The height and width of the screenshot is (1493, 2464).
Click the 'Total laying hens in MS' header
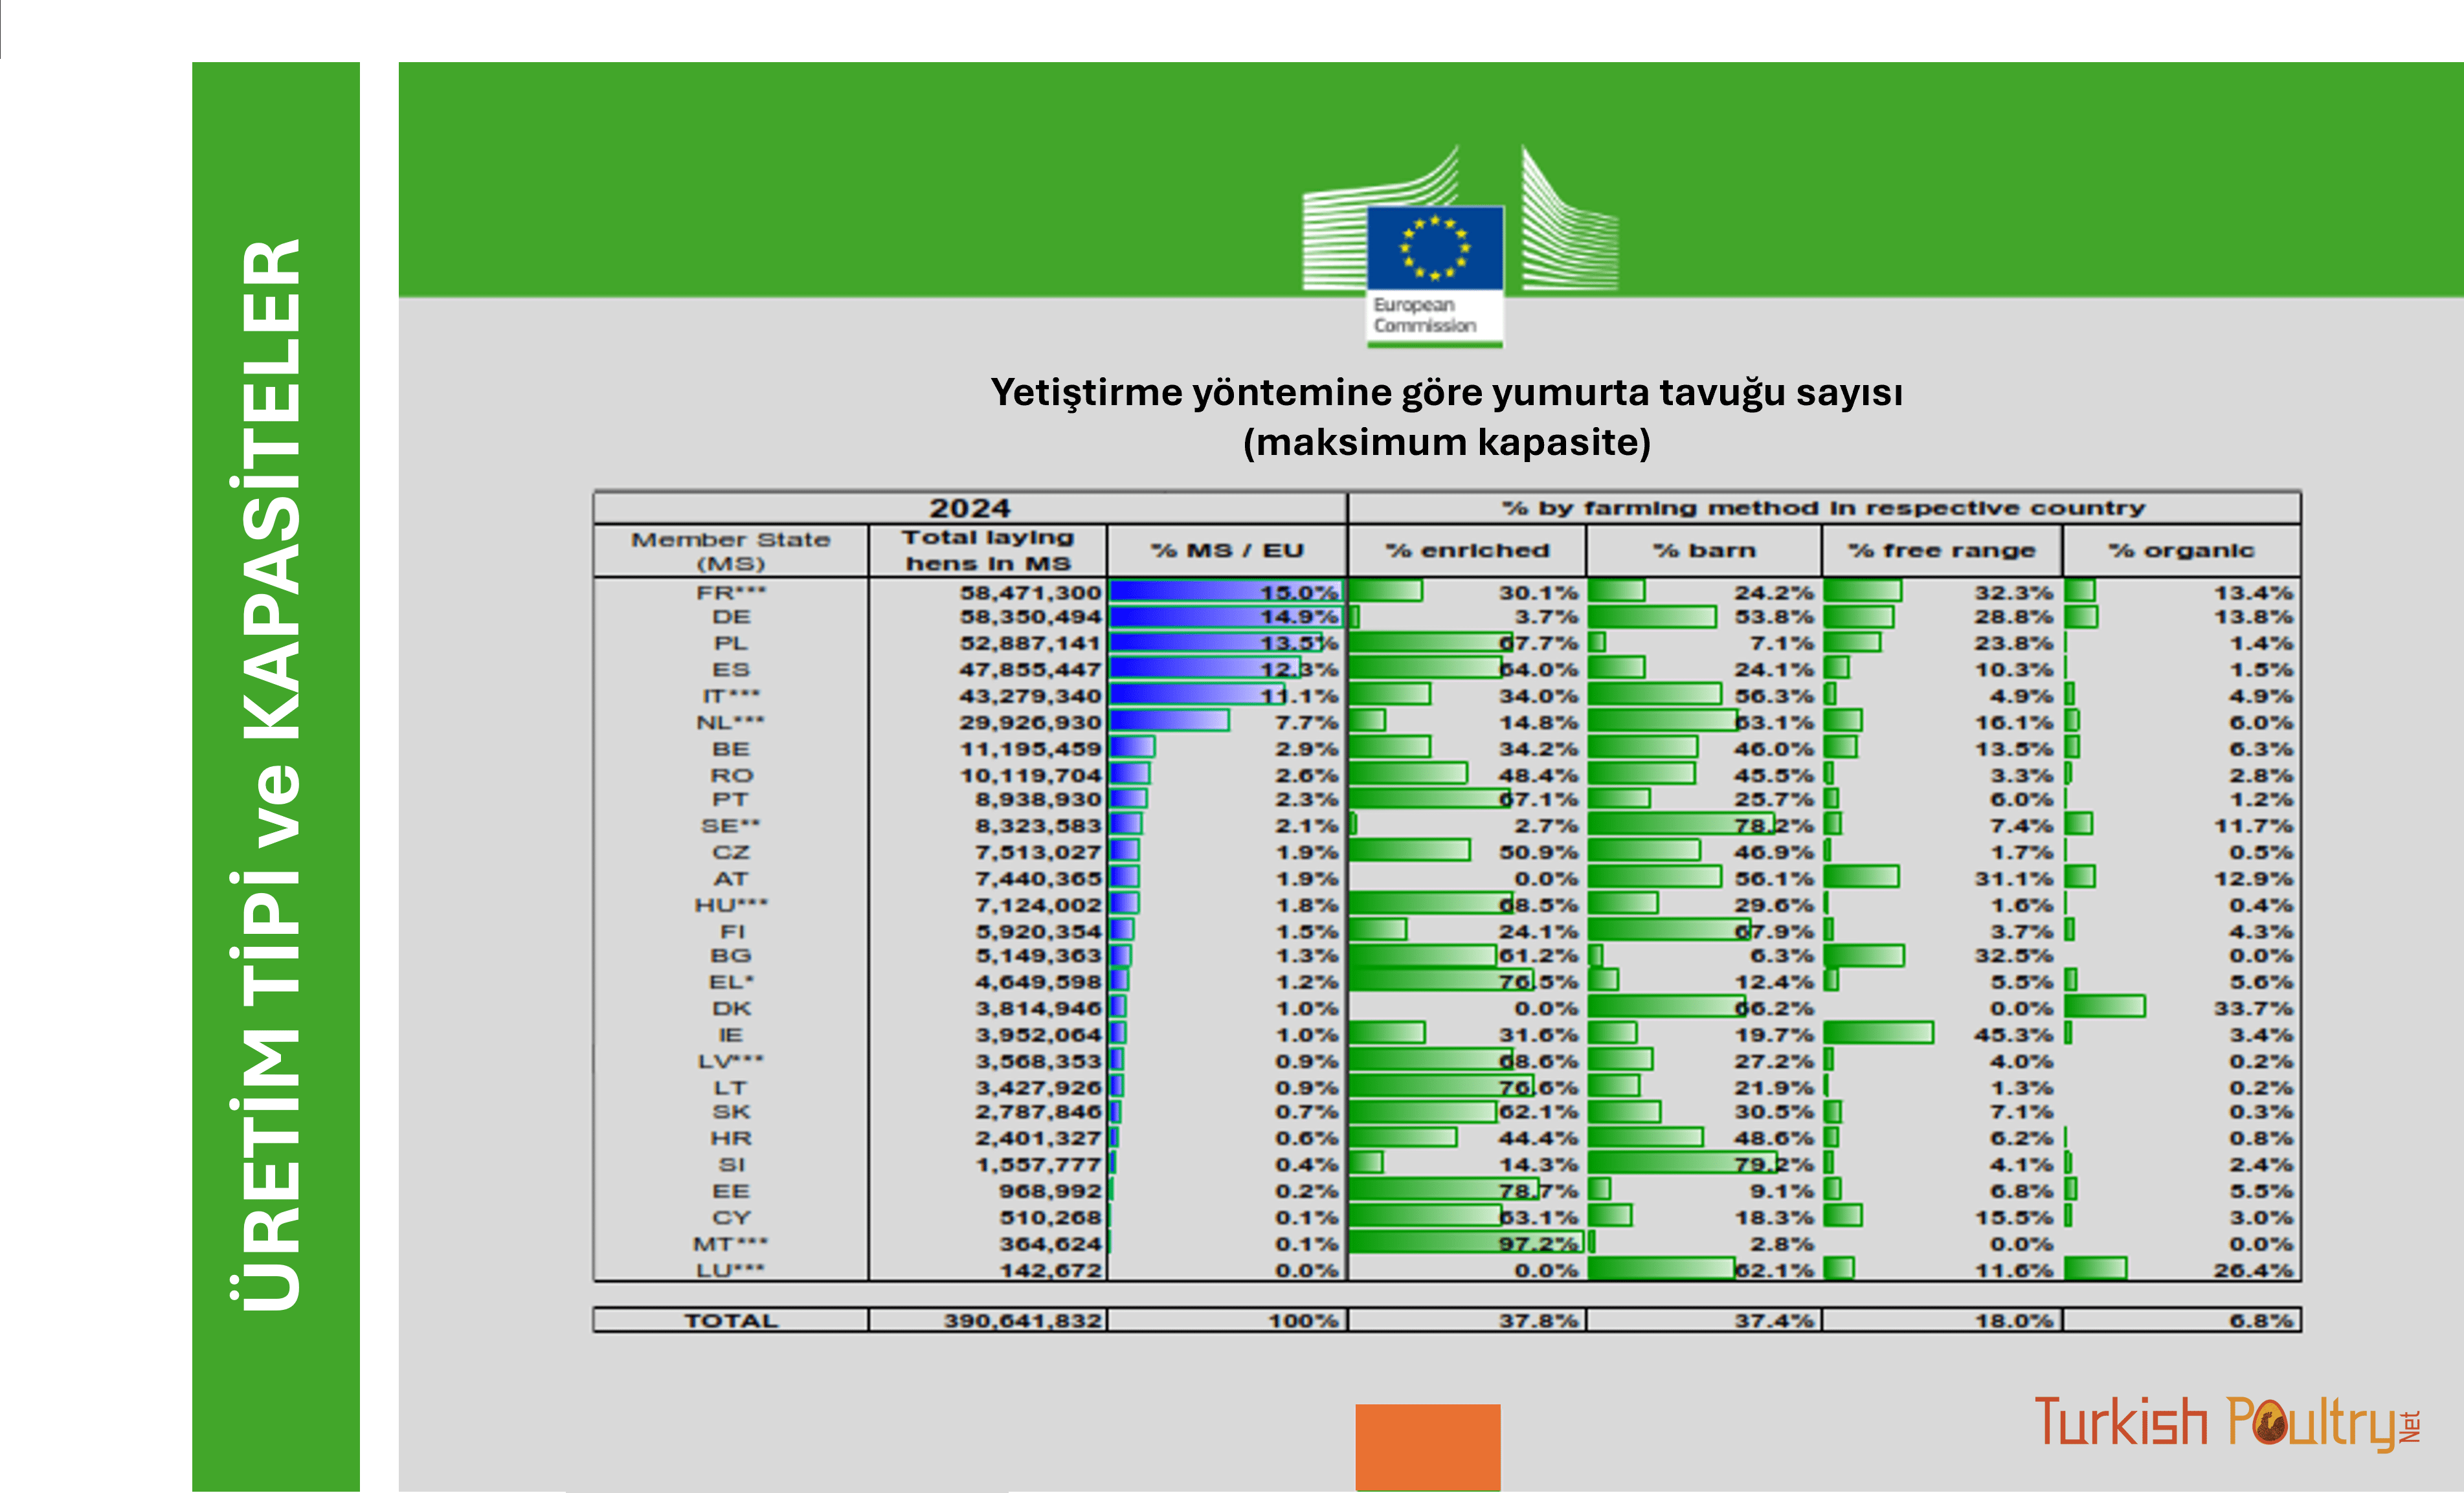988,551
